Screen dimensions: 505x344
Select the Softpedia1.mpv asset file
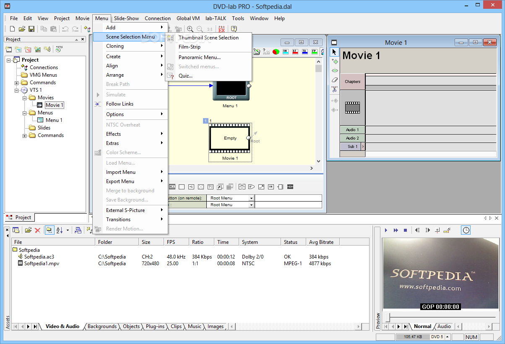point(39,264)
